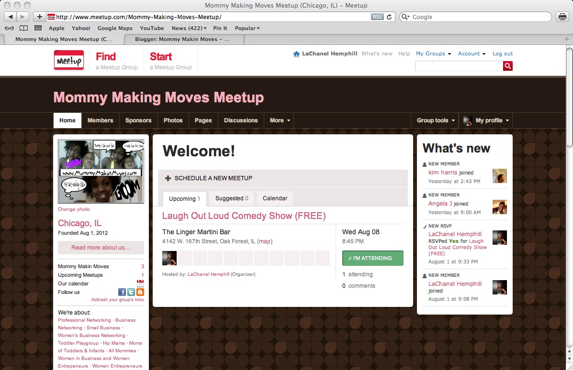The height and width of the screenshot is (370, 573).
Task: Click the Meetup search input field
Action: coord(459,66)
